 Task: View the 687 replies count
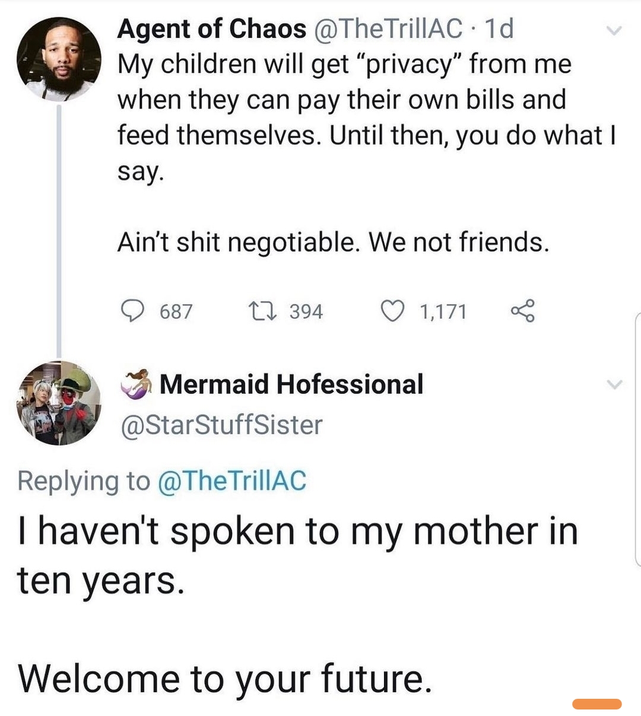(176, 311)
